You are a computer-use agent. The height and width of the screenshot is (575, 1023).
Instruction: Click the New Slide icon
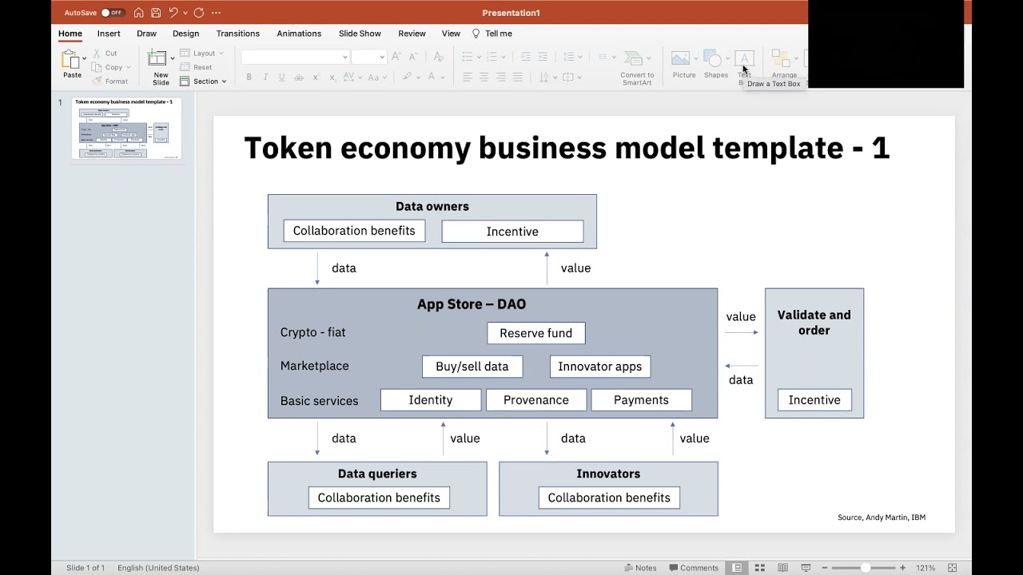pyautogui.click(x=157, y=58)
